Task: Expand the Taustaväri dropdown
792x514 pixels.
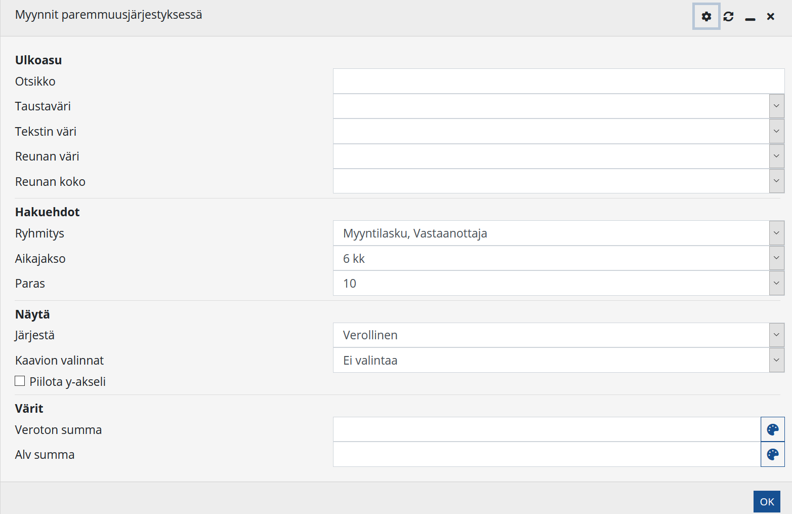Action: [776, 106]
